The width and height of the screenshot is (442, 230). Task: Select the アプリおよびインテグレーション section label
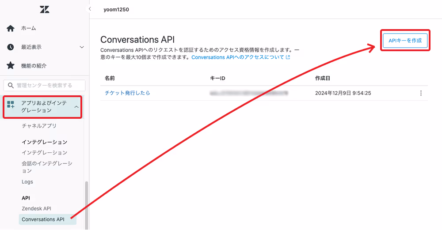[44, 107]
